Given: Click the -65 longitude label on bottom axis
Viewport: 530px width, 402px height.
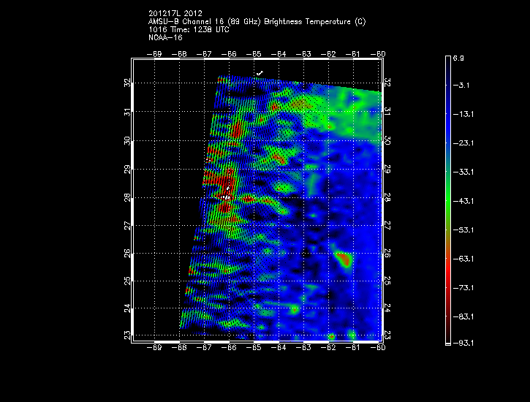Looking at the screenshot, I should point(254,347).
